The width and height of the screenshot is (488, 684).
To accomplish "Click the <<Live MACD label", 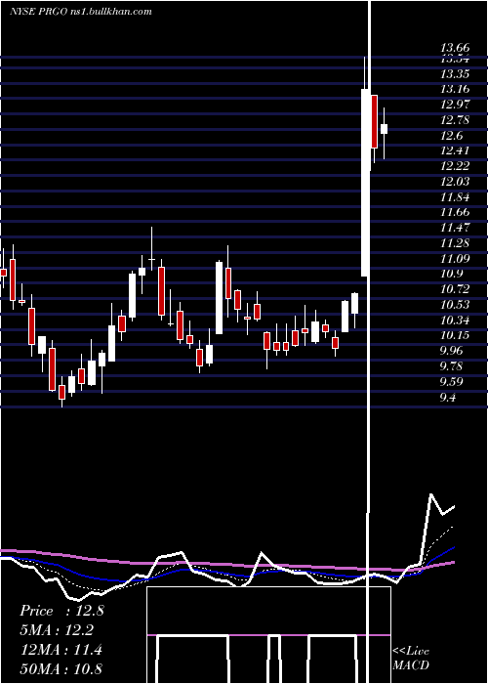I will coord(411,658).
